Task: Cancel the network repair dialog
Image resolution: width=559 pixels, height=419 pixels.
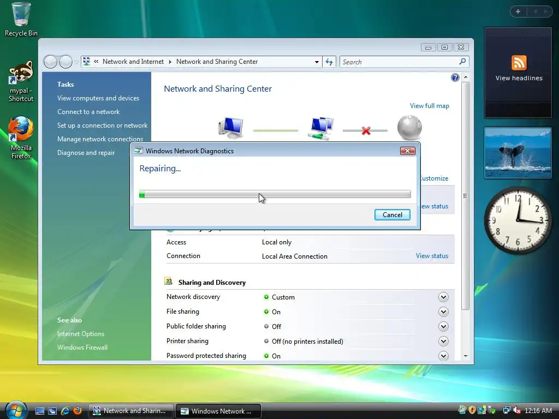Action: 392,215
